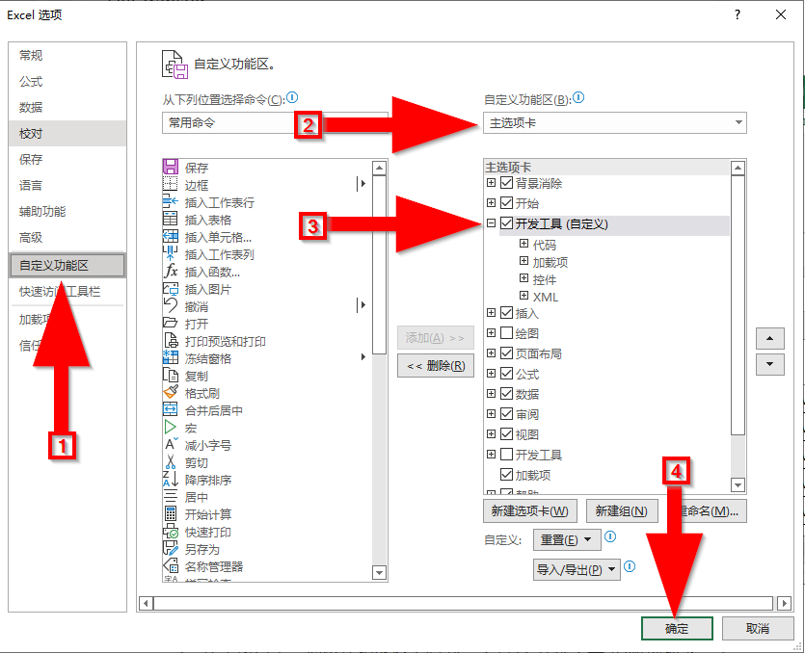Click the 打开 folder icon
Image resolution: width=805 pixels, height=653 pixels.
(x=171, y=324)
